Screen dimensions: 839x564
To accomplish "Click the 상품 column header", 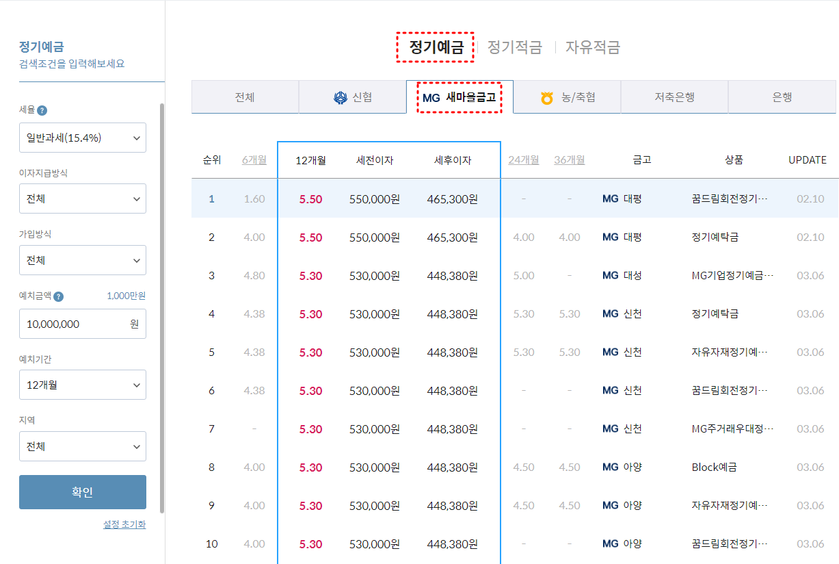I will pyautogui.click(x=734, y=160).
